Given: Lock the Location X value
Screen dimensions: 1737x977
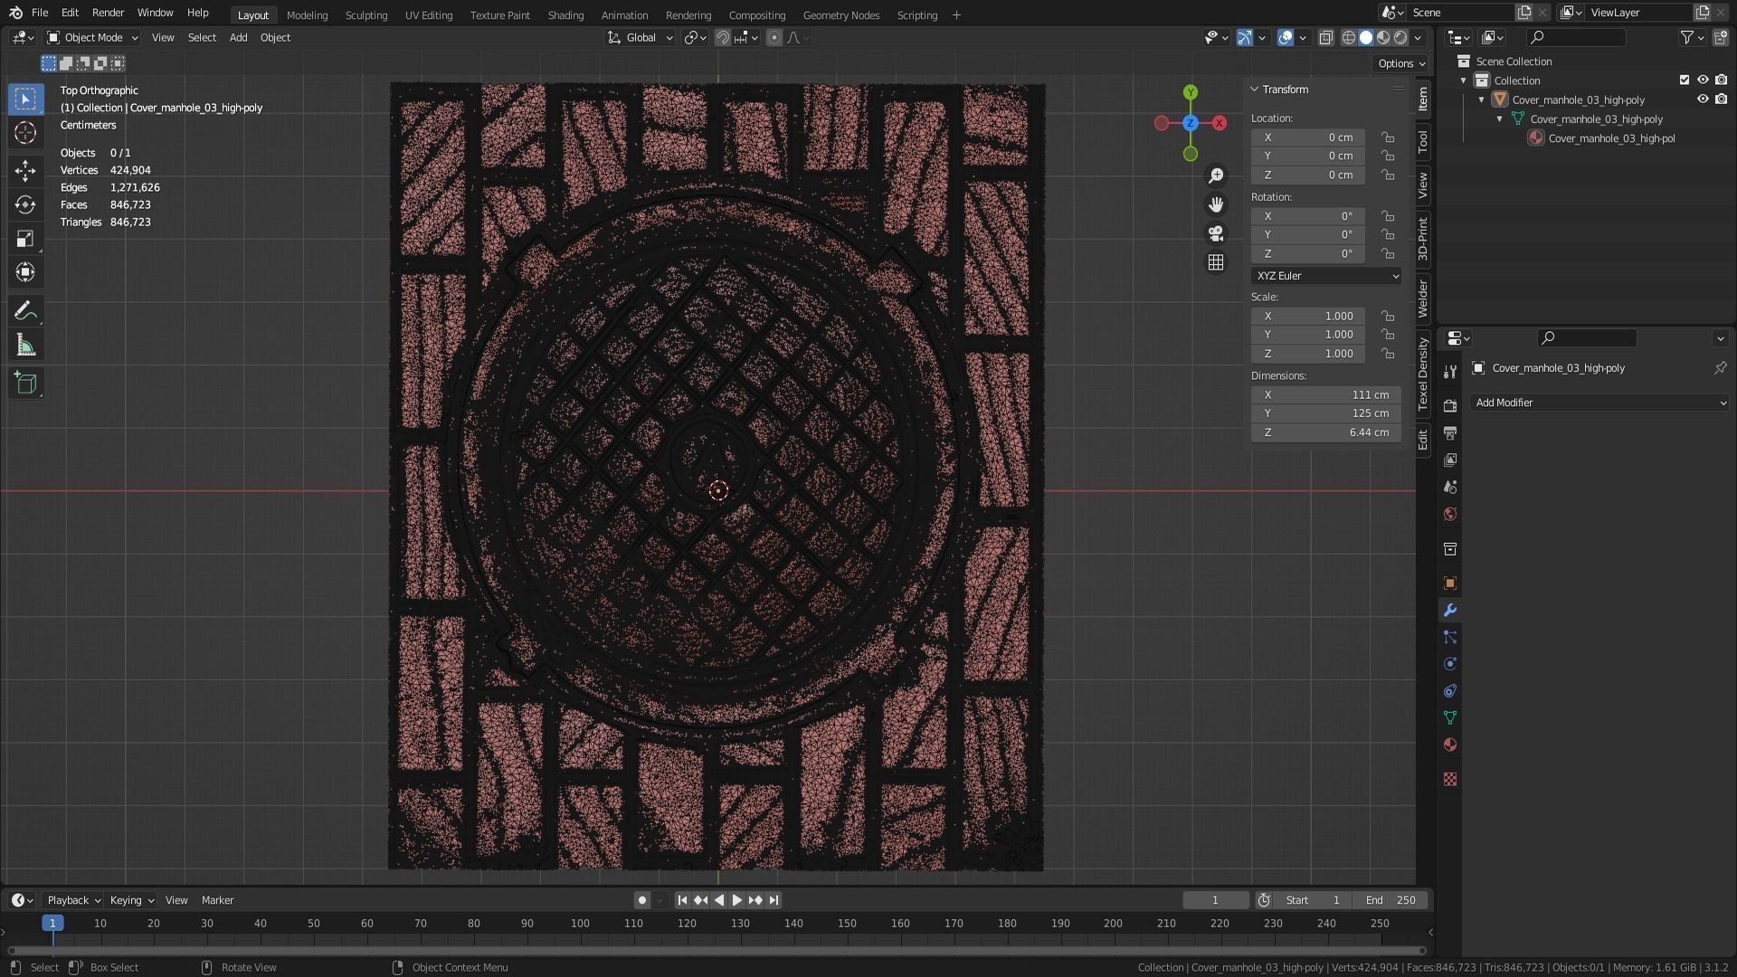Looking at the screenshot, I should coord(1388,138).
